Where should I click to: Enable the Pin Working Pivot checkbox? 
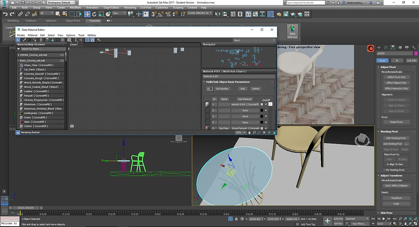tap(384, 170)
